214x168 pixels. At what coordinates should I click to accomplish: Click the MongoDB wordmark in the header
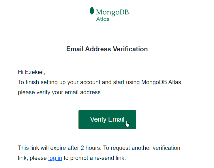tap(113, 12)
